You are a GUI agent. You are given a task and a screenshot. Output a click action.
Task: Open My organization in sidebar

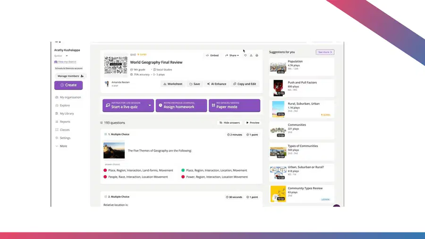tap(70, 97)
